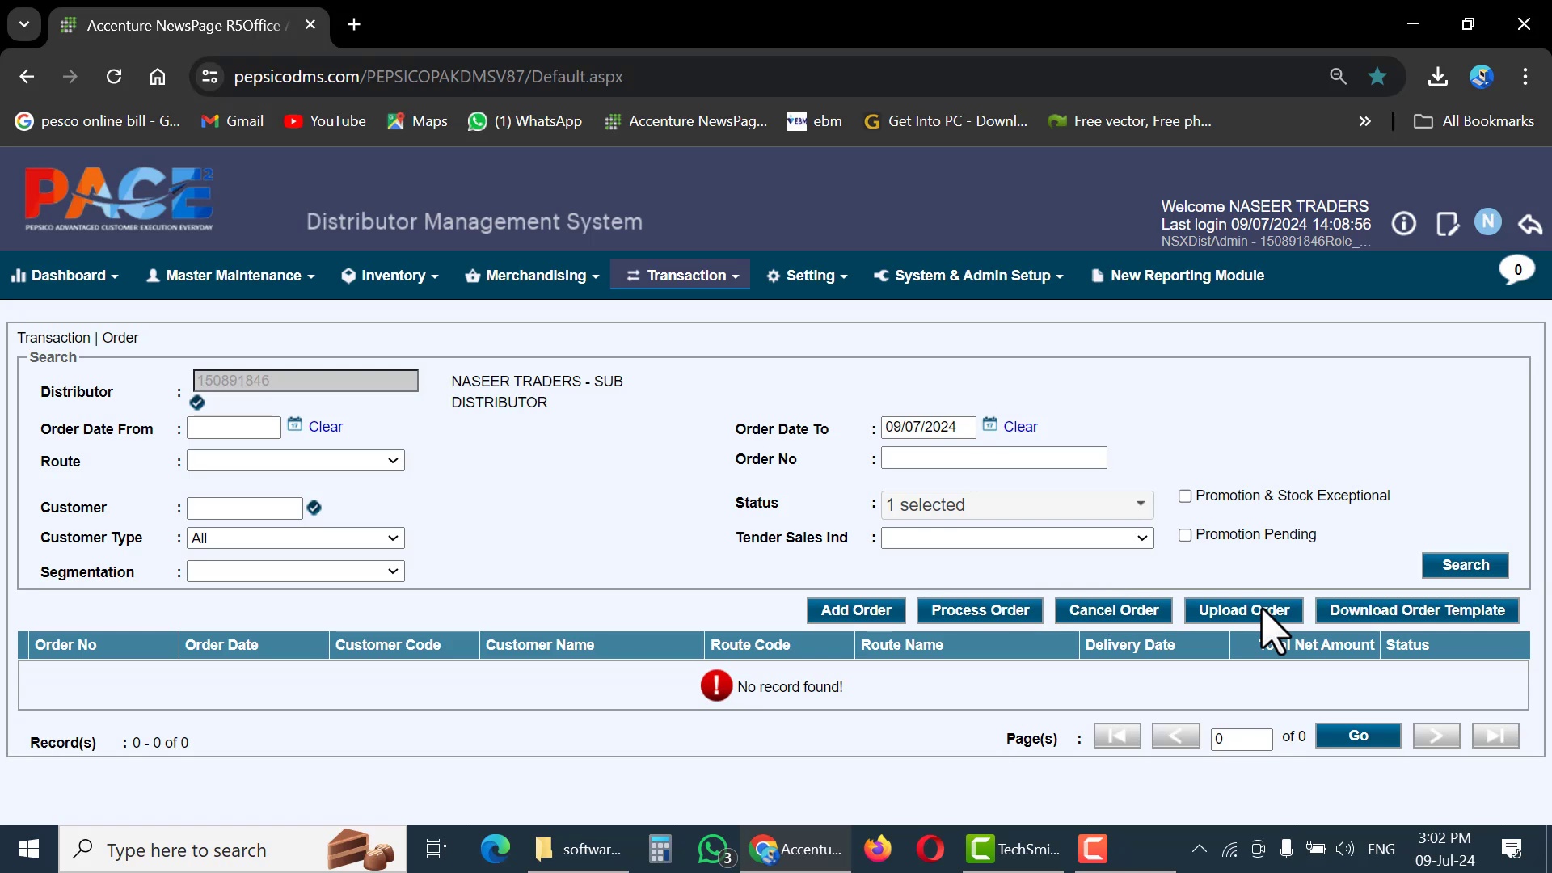The height and width of the screenshot is (873, 1552).
Task: Click the edit note icon in header
Action: point(1447,224)
